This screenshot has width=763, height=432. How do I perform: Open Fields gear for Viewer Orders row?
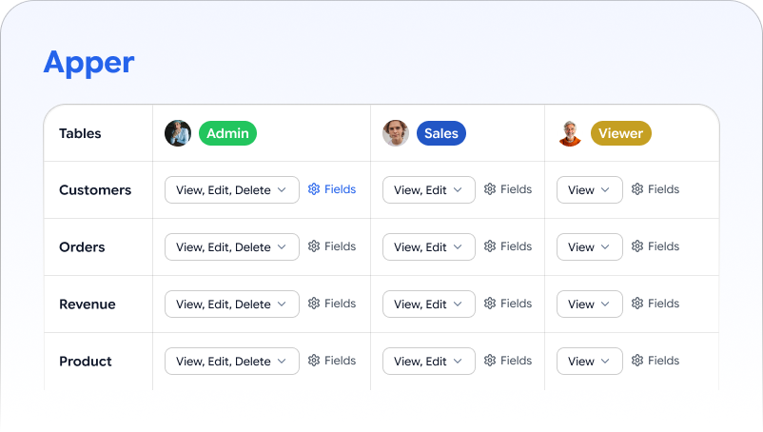pos(655,246)
